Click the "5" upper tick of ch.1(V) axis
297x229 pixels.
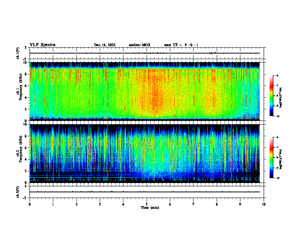(x=26, y=48)
